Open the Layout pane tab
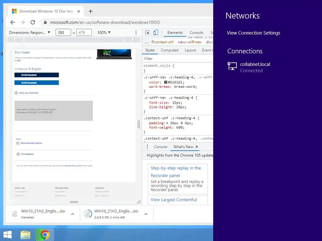This screenshot has width=322, height=241. pos(190,50)
